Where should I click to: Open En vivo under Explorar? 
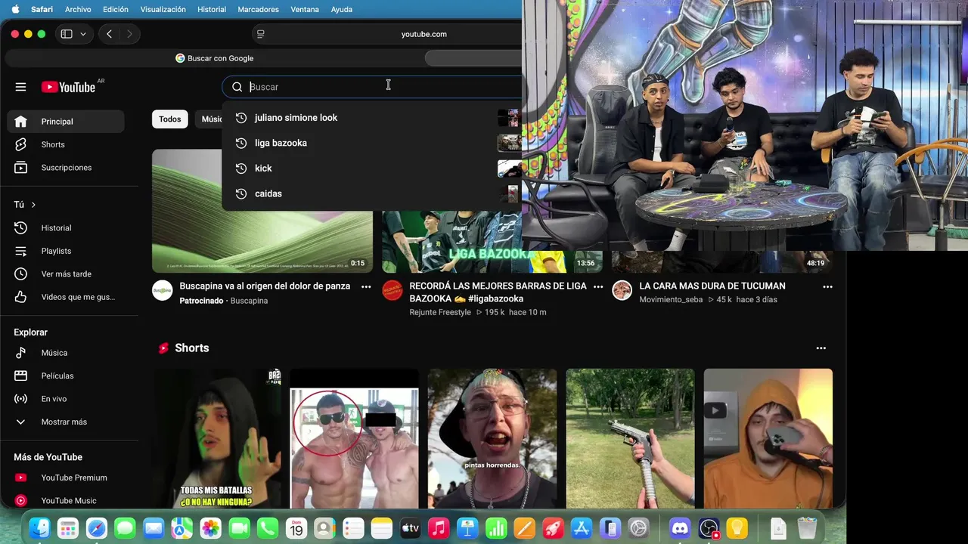click(x=65, y=399)
